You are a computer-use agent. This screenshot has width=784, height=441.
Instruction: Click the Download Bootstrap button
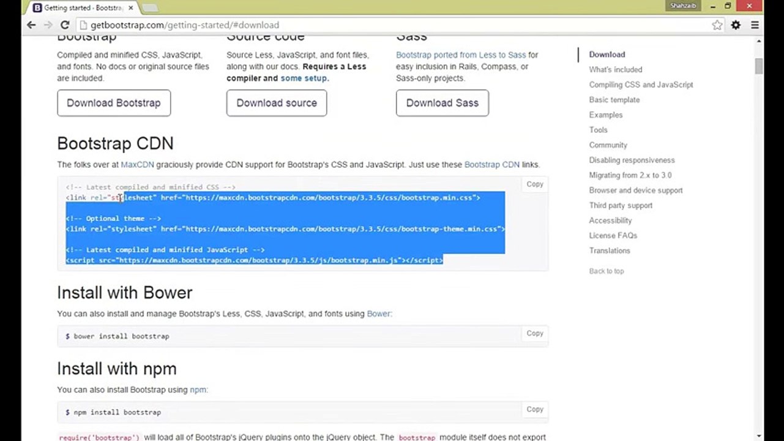coord(114,103)
